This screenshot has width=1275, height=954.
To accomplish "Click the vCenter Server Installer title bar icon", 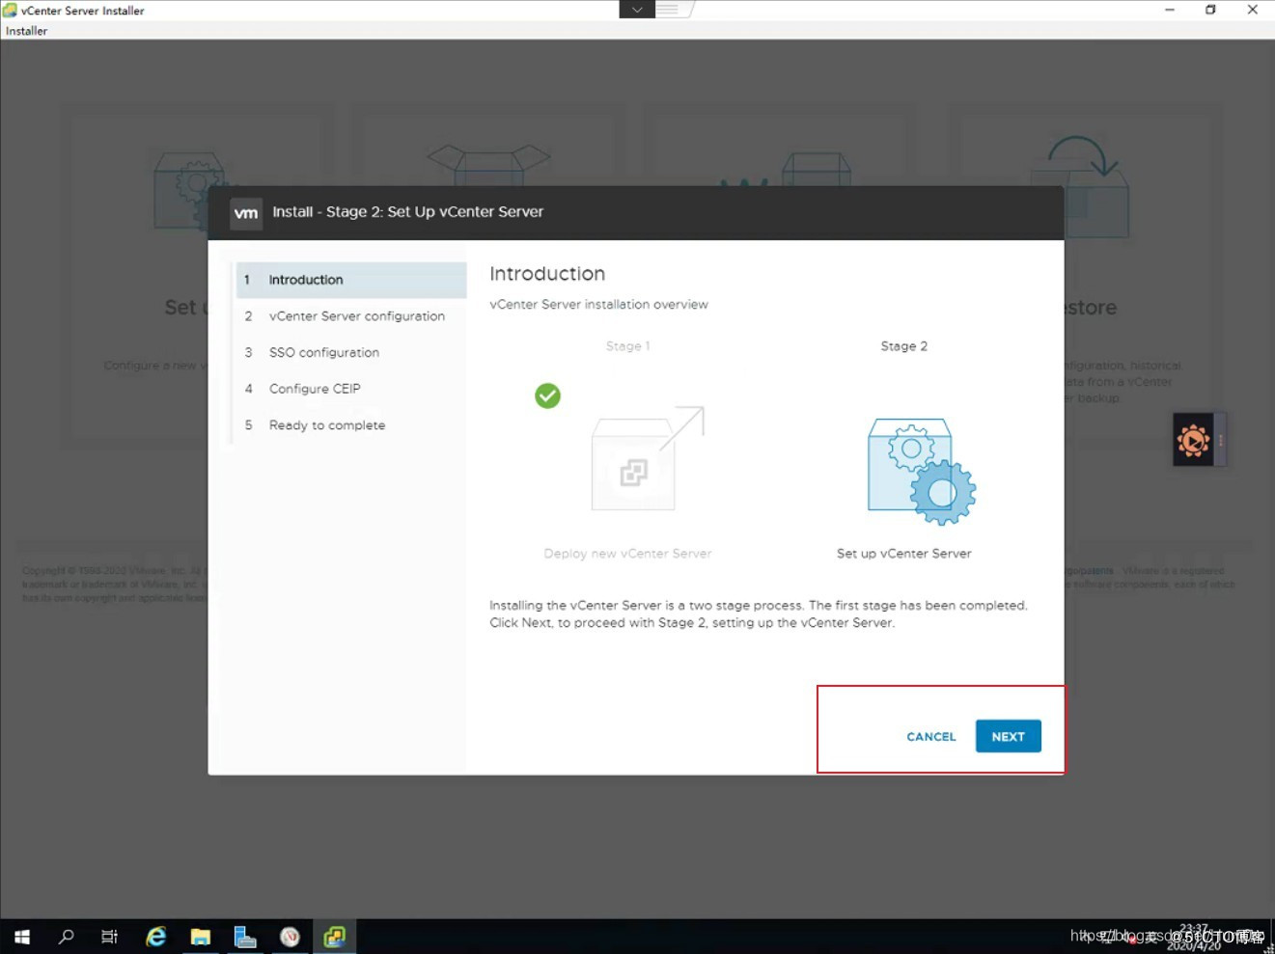I will click(10, 10).
